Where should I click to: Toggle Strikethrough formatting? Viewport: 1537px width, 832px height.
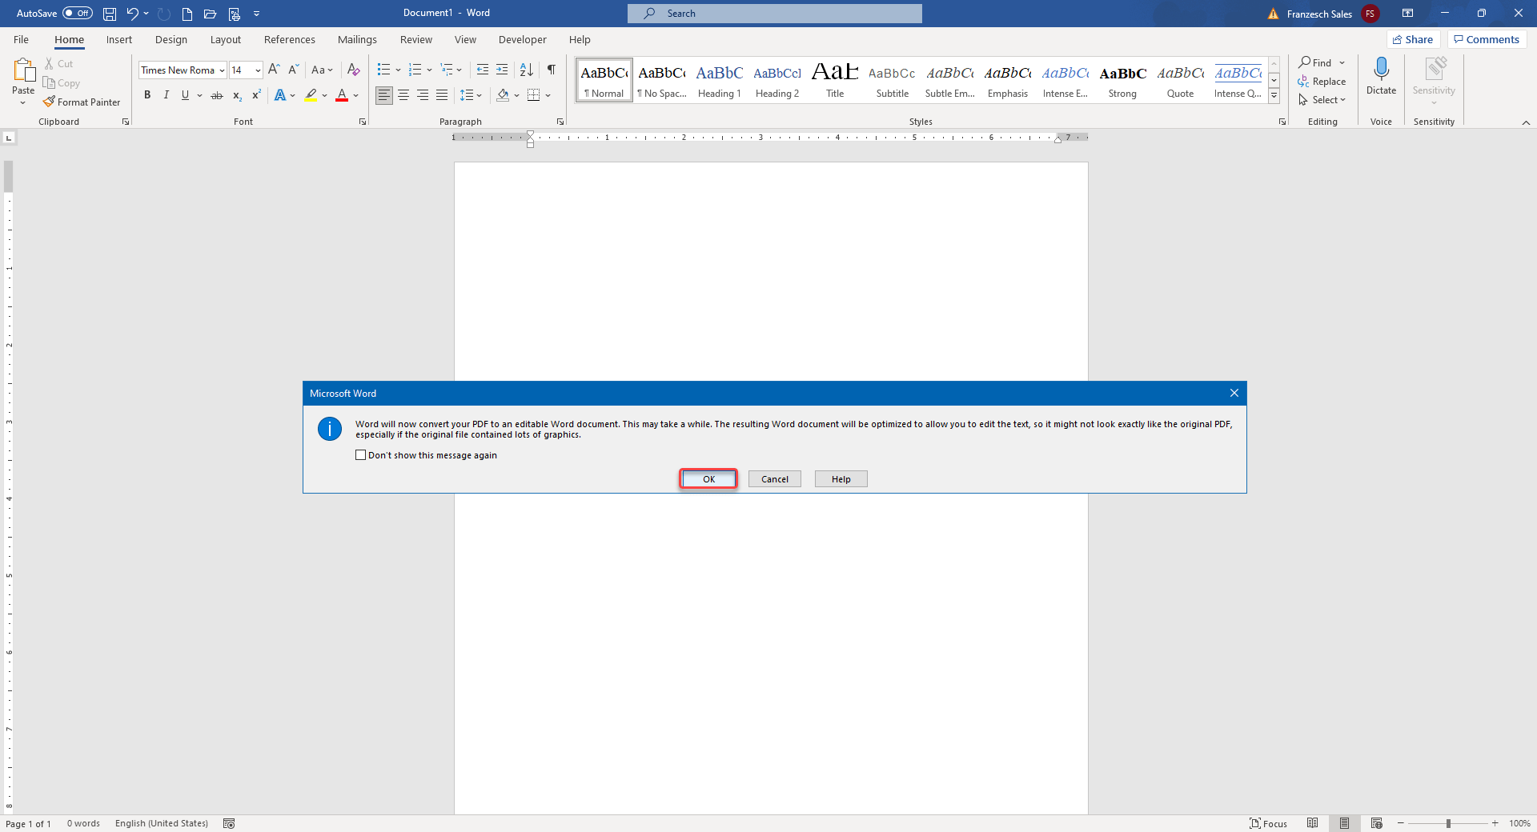click(x=217, y=95)
